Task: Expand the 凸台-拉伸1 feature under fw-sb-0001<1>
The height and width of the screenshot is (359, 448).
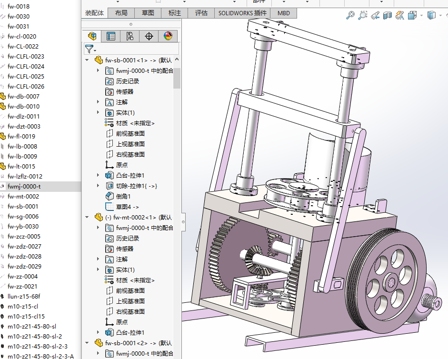Action: point(98,175)
